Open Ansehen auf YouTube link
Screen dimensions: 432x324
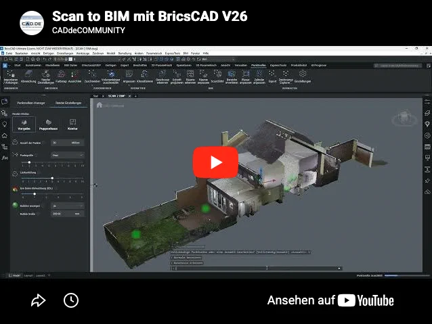[x=330, y=300]
